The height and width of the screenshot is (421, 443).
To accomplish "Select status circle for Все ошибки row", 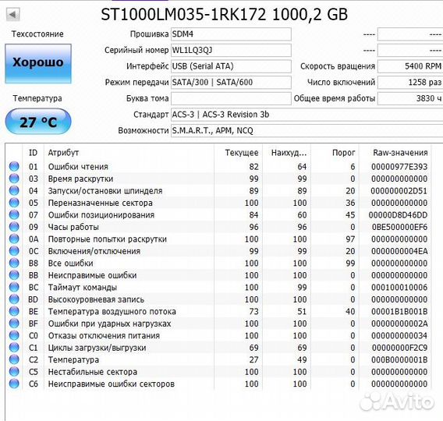I will click(x=14, y=263).
